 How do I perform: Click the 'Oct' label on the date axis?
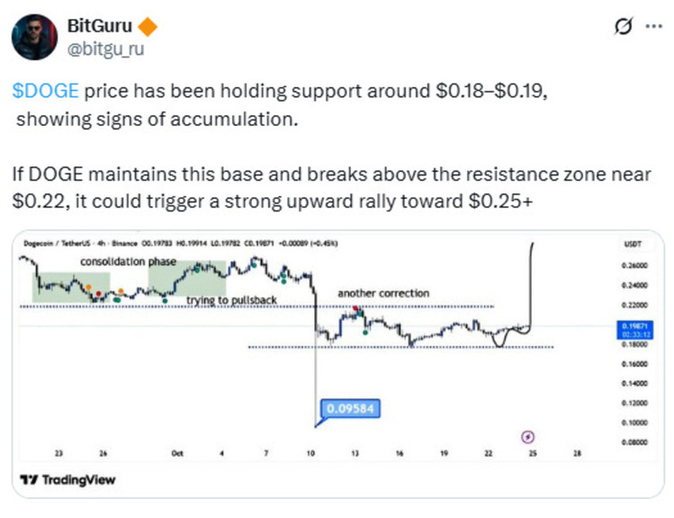pos(177,453)
